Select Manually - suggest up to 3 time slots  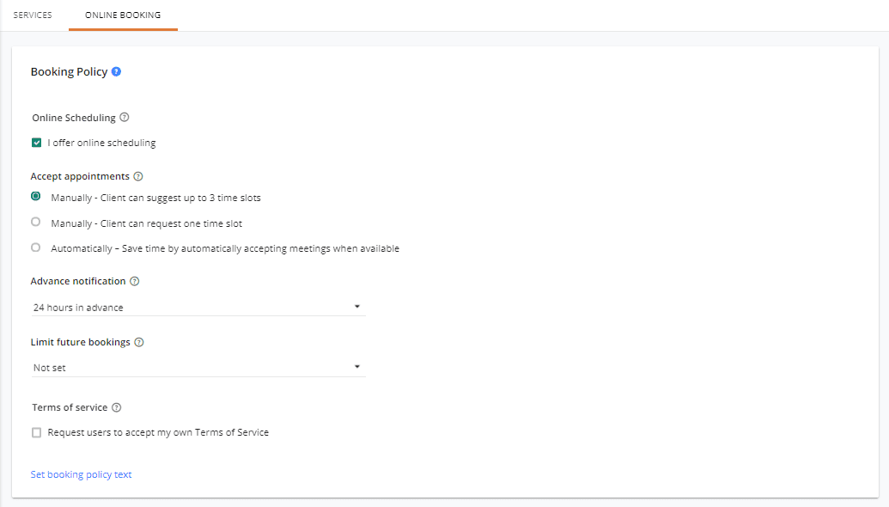[36, 197]
